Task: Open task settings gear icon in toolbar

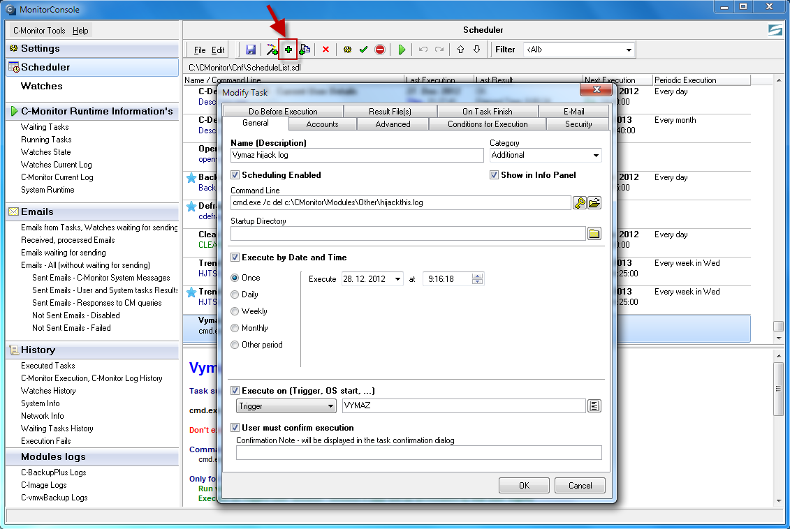Action: point(347,50)
